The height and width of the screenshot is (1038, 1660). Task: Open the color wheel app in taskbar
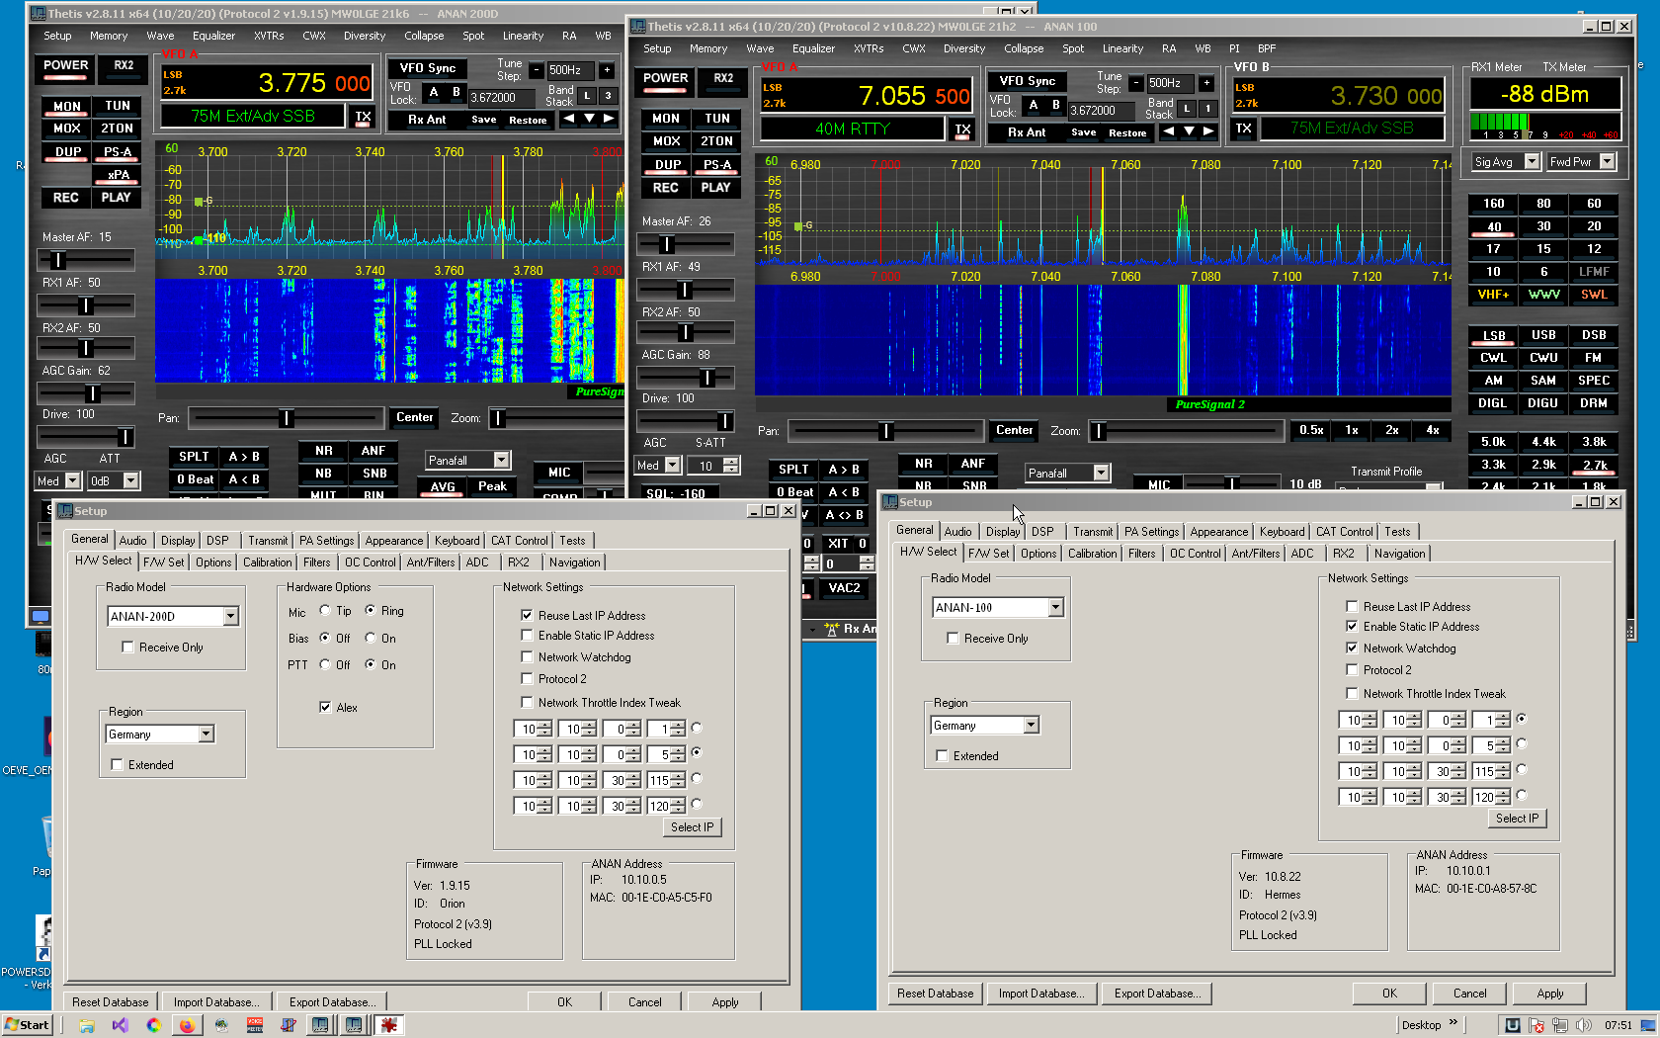coord(153,1025)
